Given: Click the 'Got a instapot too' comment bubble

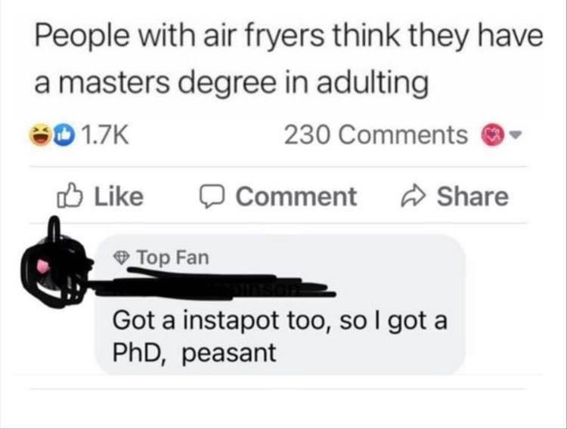Looking at the screenshot, I should 280,305.
